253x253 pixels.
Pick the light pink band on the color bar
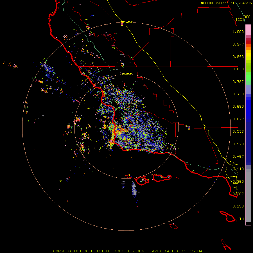(248, 30)
